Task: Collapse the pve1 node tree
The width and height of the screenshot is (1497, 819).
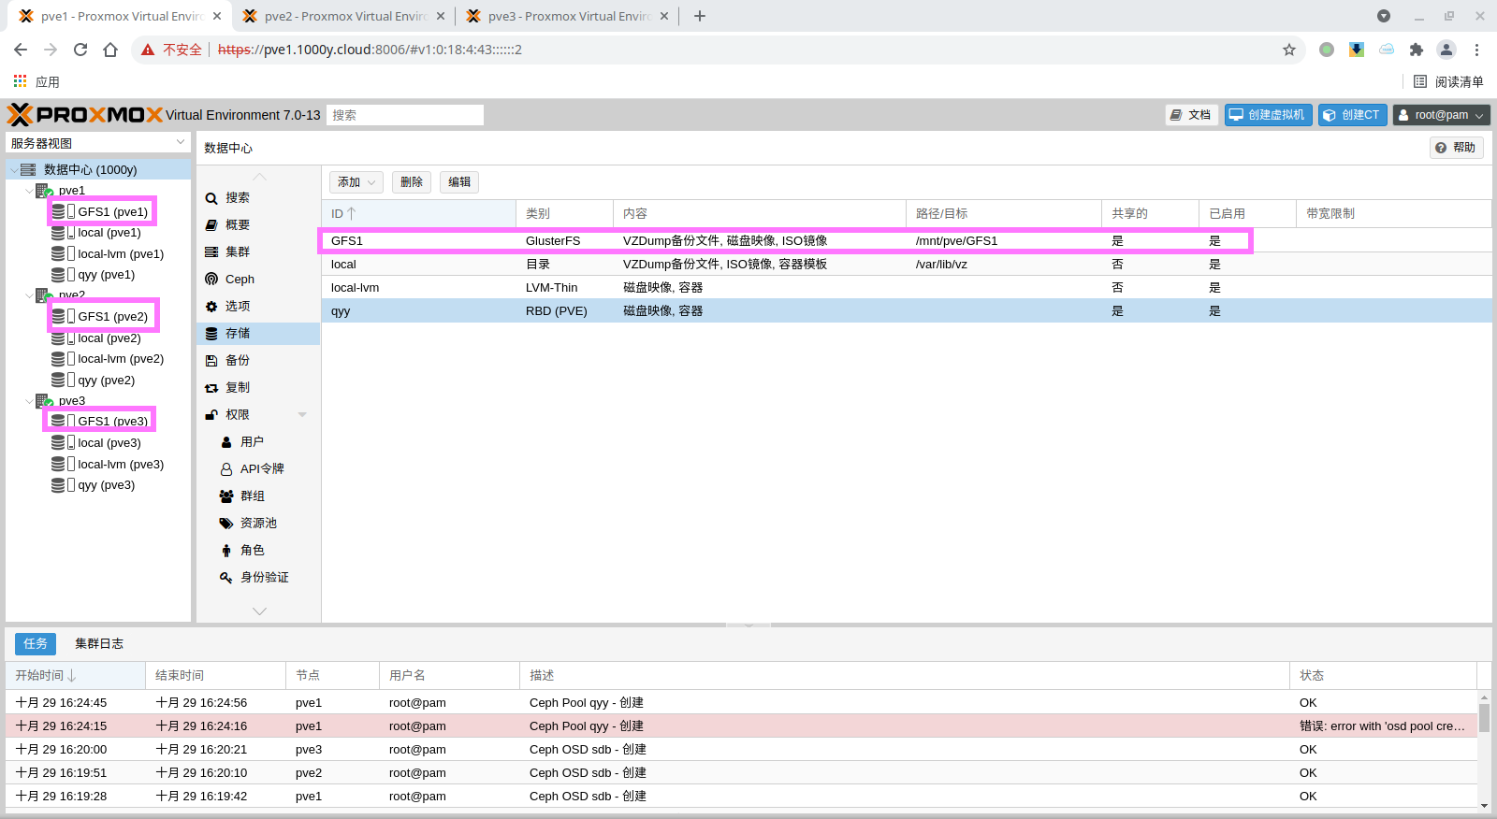Action: tap(29, 191)
